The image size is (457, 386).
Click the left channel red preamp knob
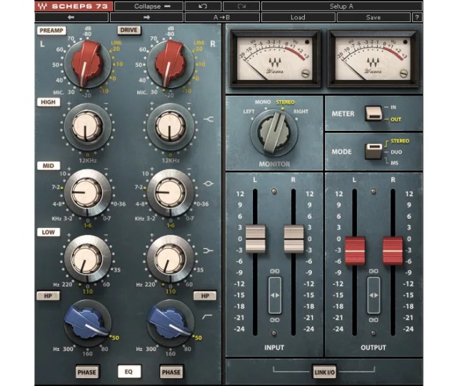(x=87, y=64)
